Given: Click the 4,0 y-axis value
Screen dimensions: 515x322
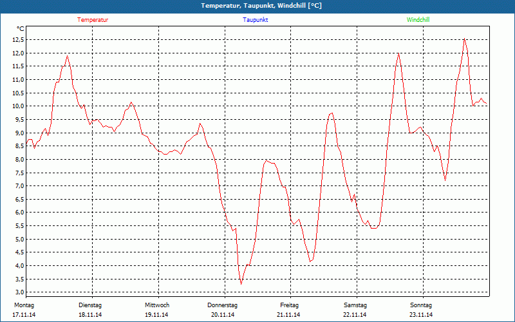Looking at the screenshot, I should point(20,266).
